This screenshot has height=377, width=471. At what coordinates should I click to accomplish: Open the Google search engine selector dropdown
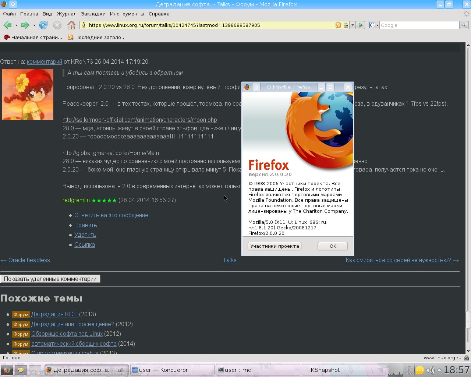pyautogui.click(x=374, y=25)
